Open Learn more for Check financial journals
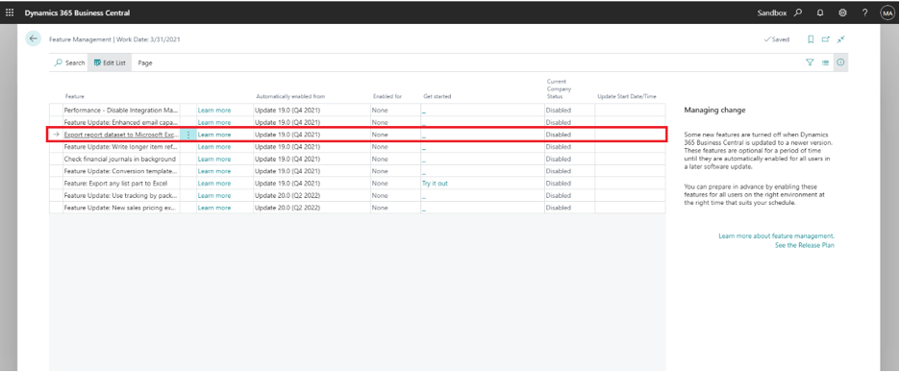Viewport: 900px width, 373px height. pyautogui.click(x=214, y=159)
